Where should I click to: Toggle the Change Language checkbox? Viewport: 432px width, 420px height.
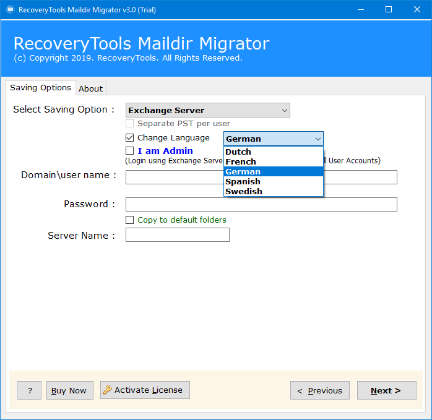pos(129,137)
